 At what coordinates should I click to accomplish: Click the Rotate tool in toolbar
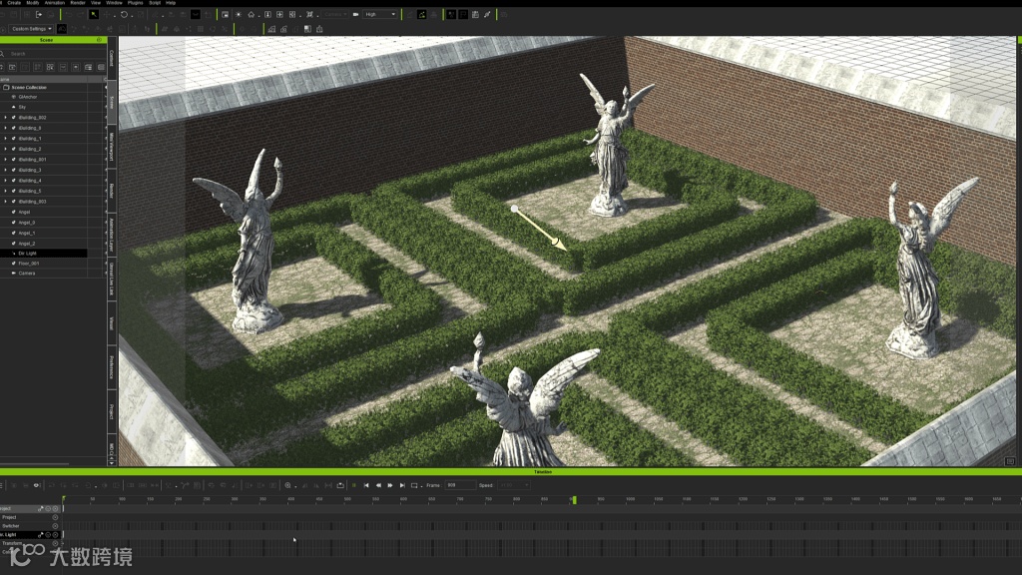(x=124, y=14)
